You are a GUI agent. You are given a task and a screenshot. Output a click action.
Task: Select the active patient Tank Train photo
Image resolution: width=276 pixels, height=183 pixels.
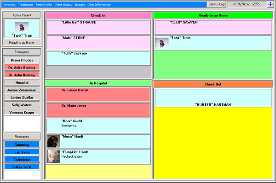(x=22, y=27)
